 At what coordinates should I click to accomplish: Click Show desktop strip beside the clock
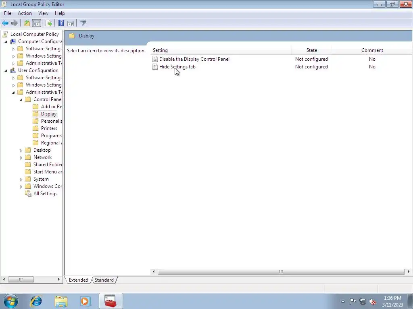[410, 301]
